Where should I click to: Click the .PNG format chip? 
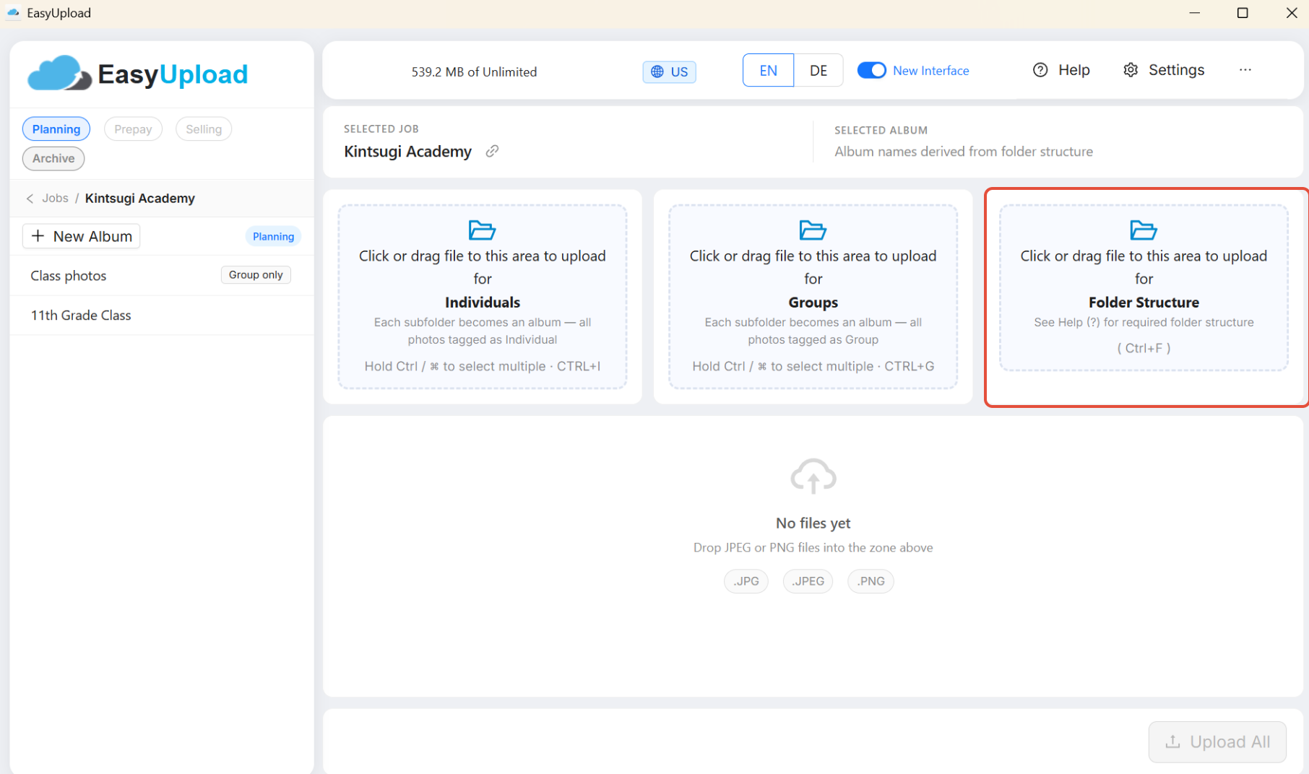pos(870,581)
